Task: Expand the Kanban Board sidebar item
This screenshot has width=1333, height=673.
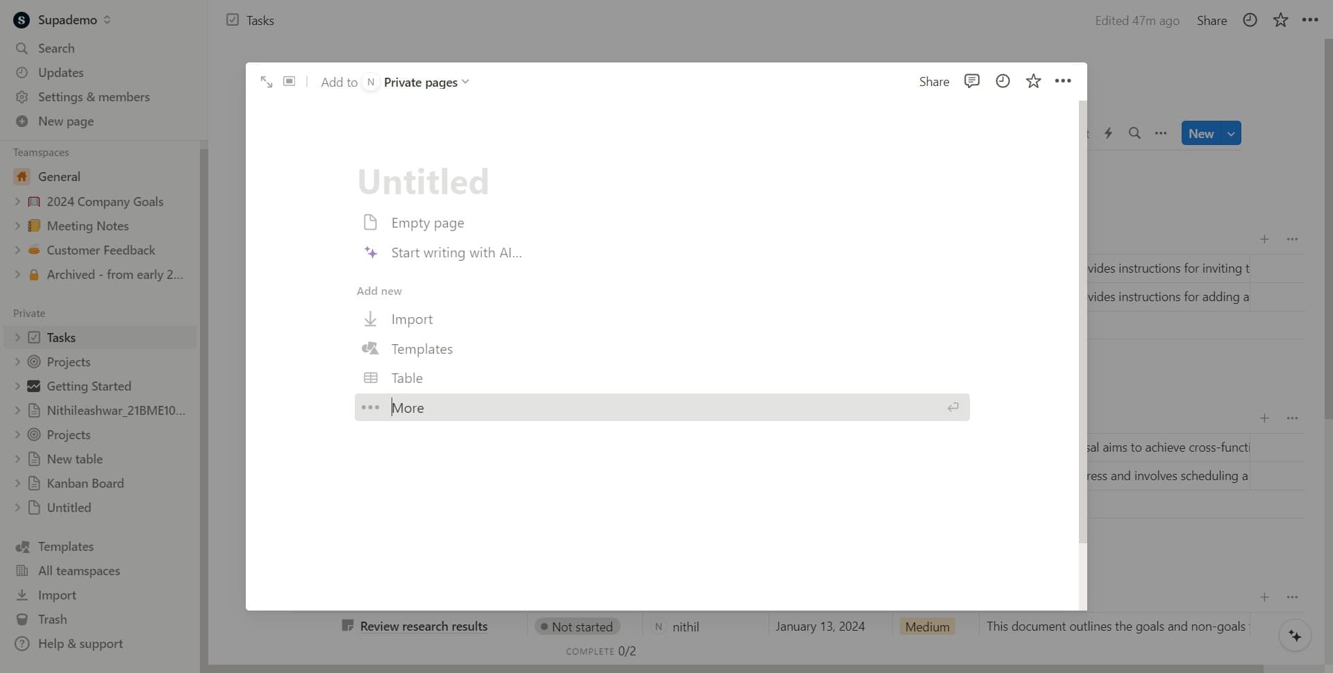Action: [17, 484]
